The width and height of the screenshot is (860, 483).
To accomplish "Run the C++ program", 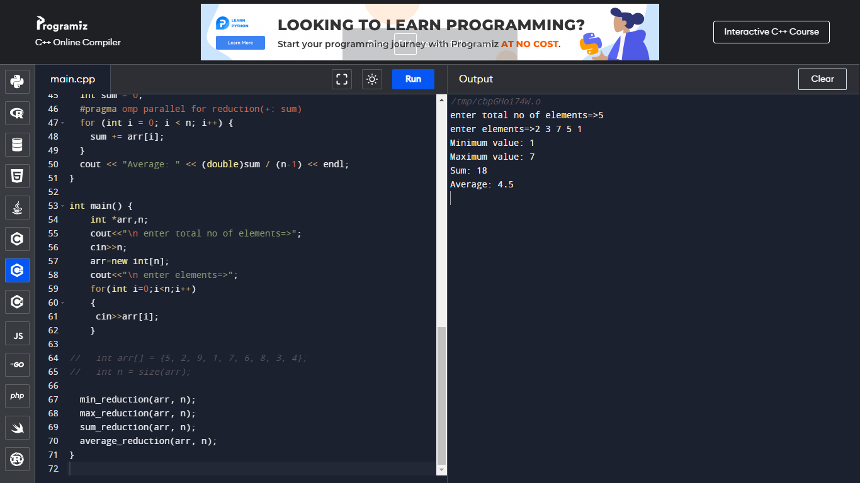I will pos(413,79).
